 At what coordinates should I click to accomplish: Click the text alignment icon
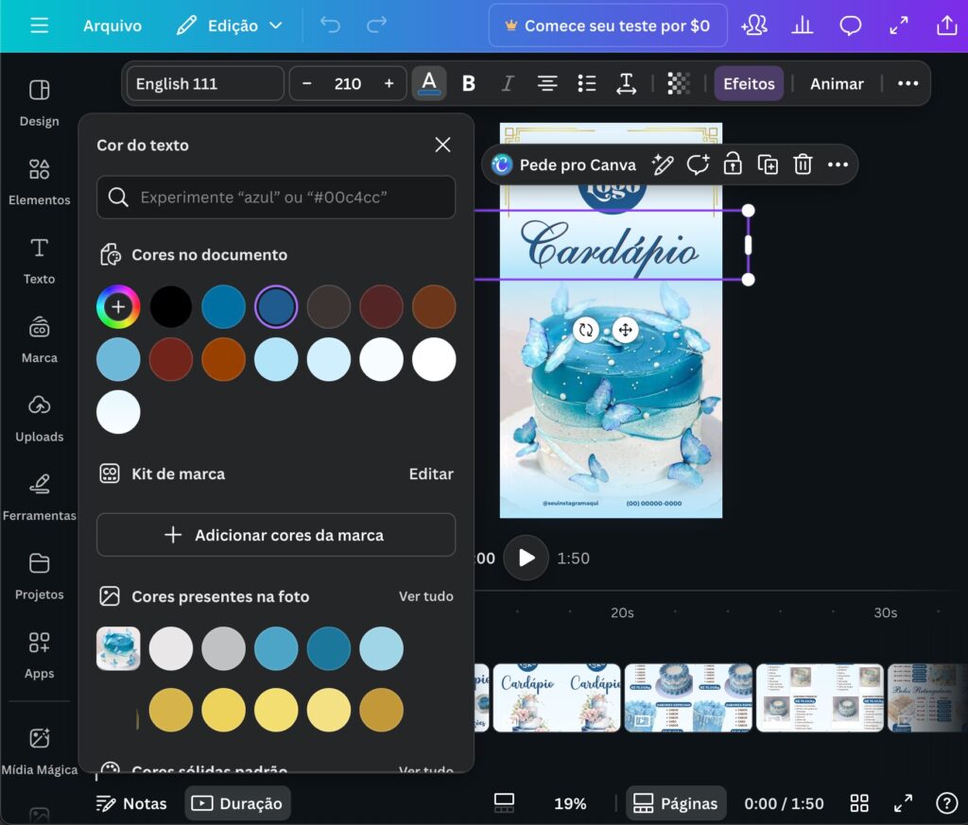tap(546, 83)
